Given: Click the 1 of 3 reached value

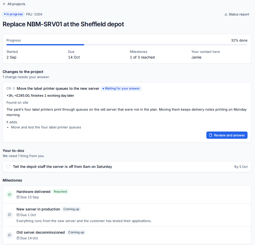Looking at the screenshot, I should [x=142, y=57].
